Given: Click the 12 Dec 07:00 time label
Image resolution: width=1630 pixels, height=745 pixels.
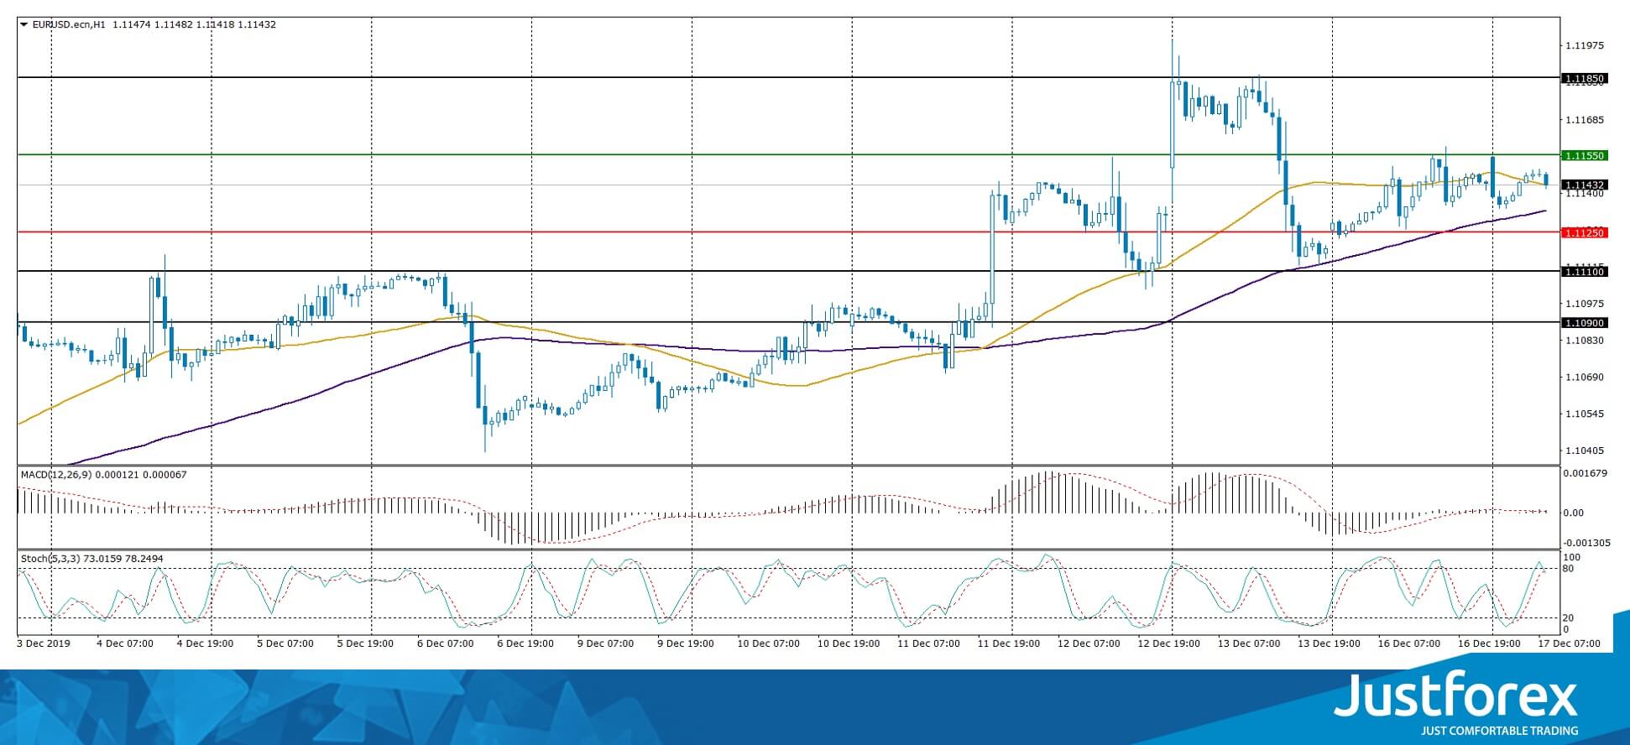Looking at the screenshot, I should click(1089, 644).
